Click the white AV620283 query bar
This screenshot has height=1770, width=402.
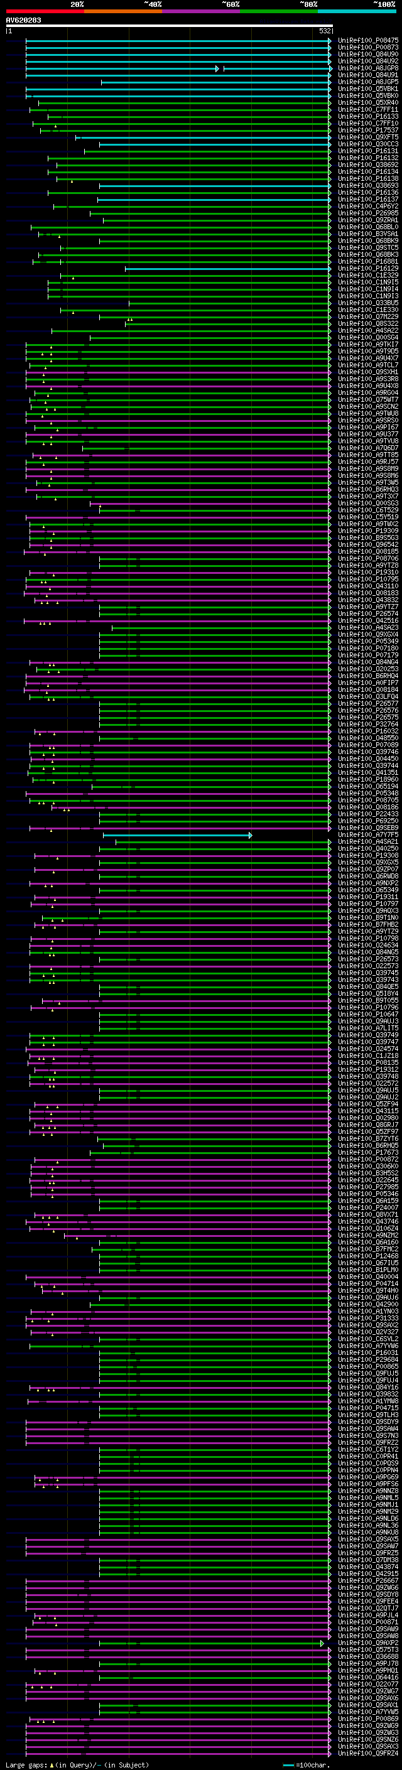169,25
